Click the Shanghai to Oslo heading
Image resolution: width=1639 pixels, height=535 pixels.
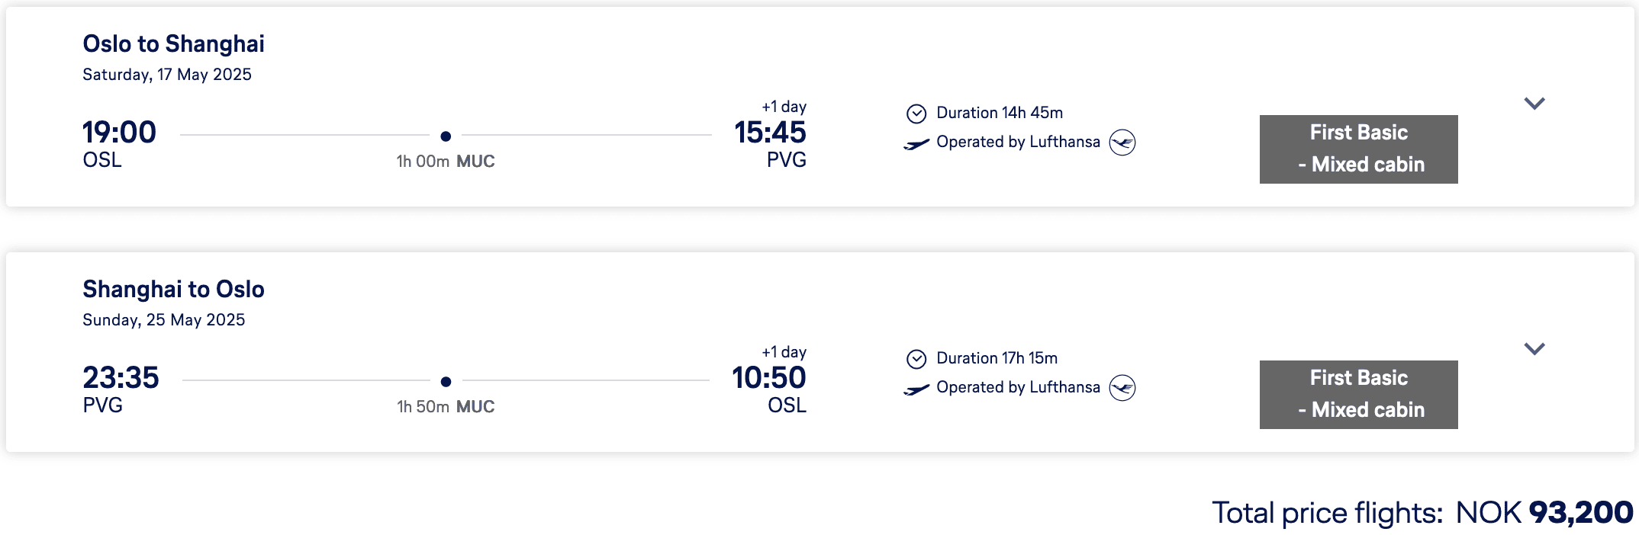point(173,290)
